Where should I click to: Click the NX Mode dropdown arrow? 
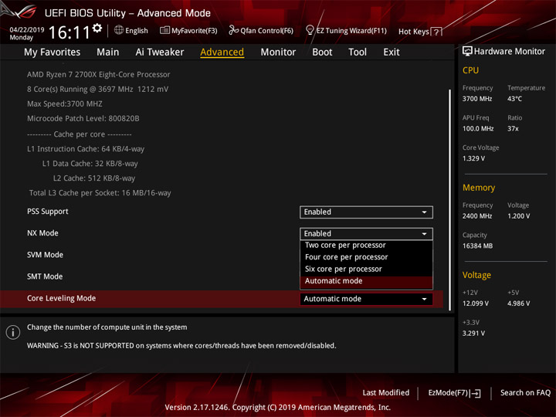tap(424, 234)
